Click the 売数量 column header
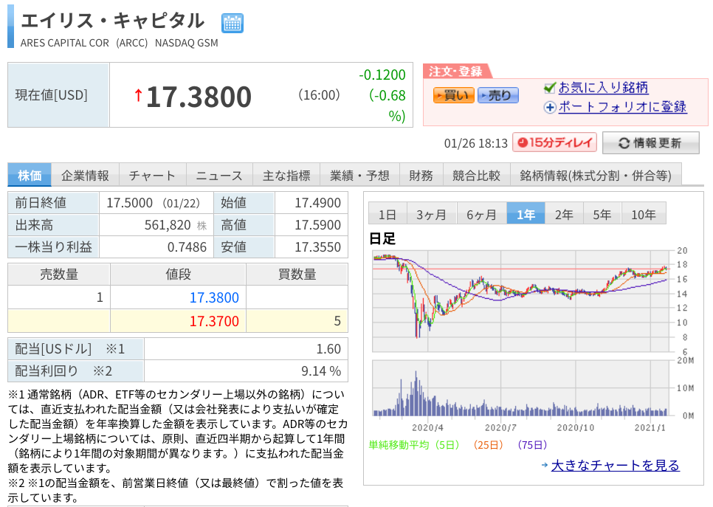The image size is (713, 507). pos(59,275)
